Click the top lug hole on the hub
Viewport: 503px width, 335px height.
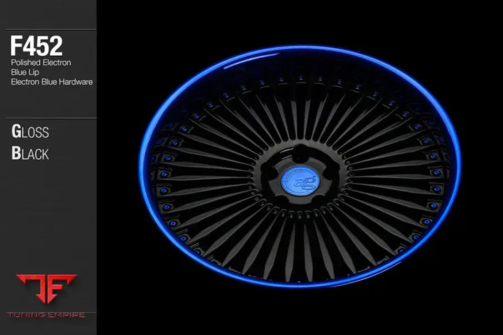click(299, 155)
